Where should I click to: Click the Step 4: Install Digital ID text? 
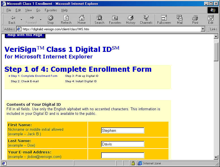pyautogui.click(x=81, y=81)
